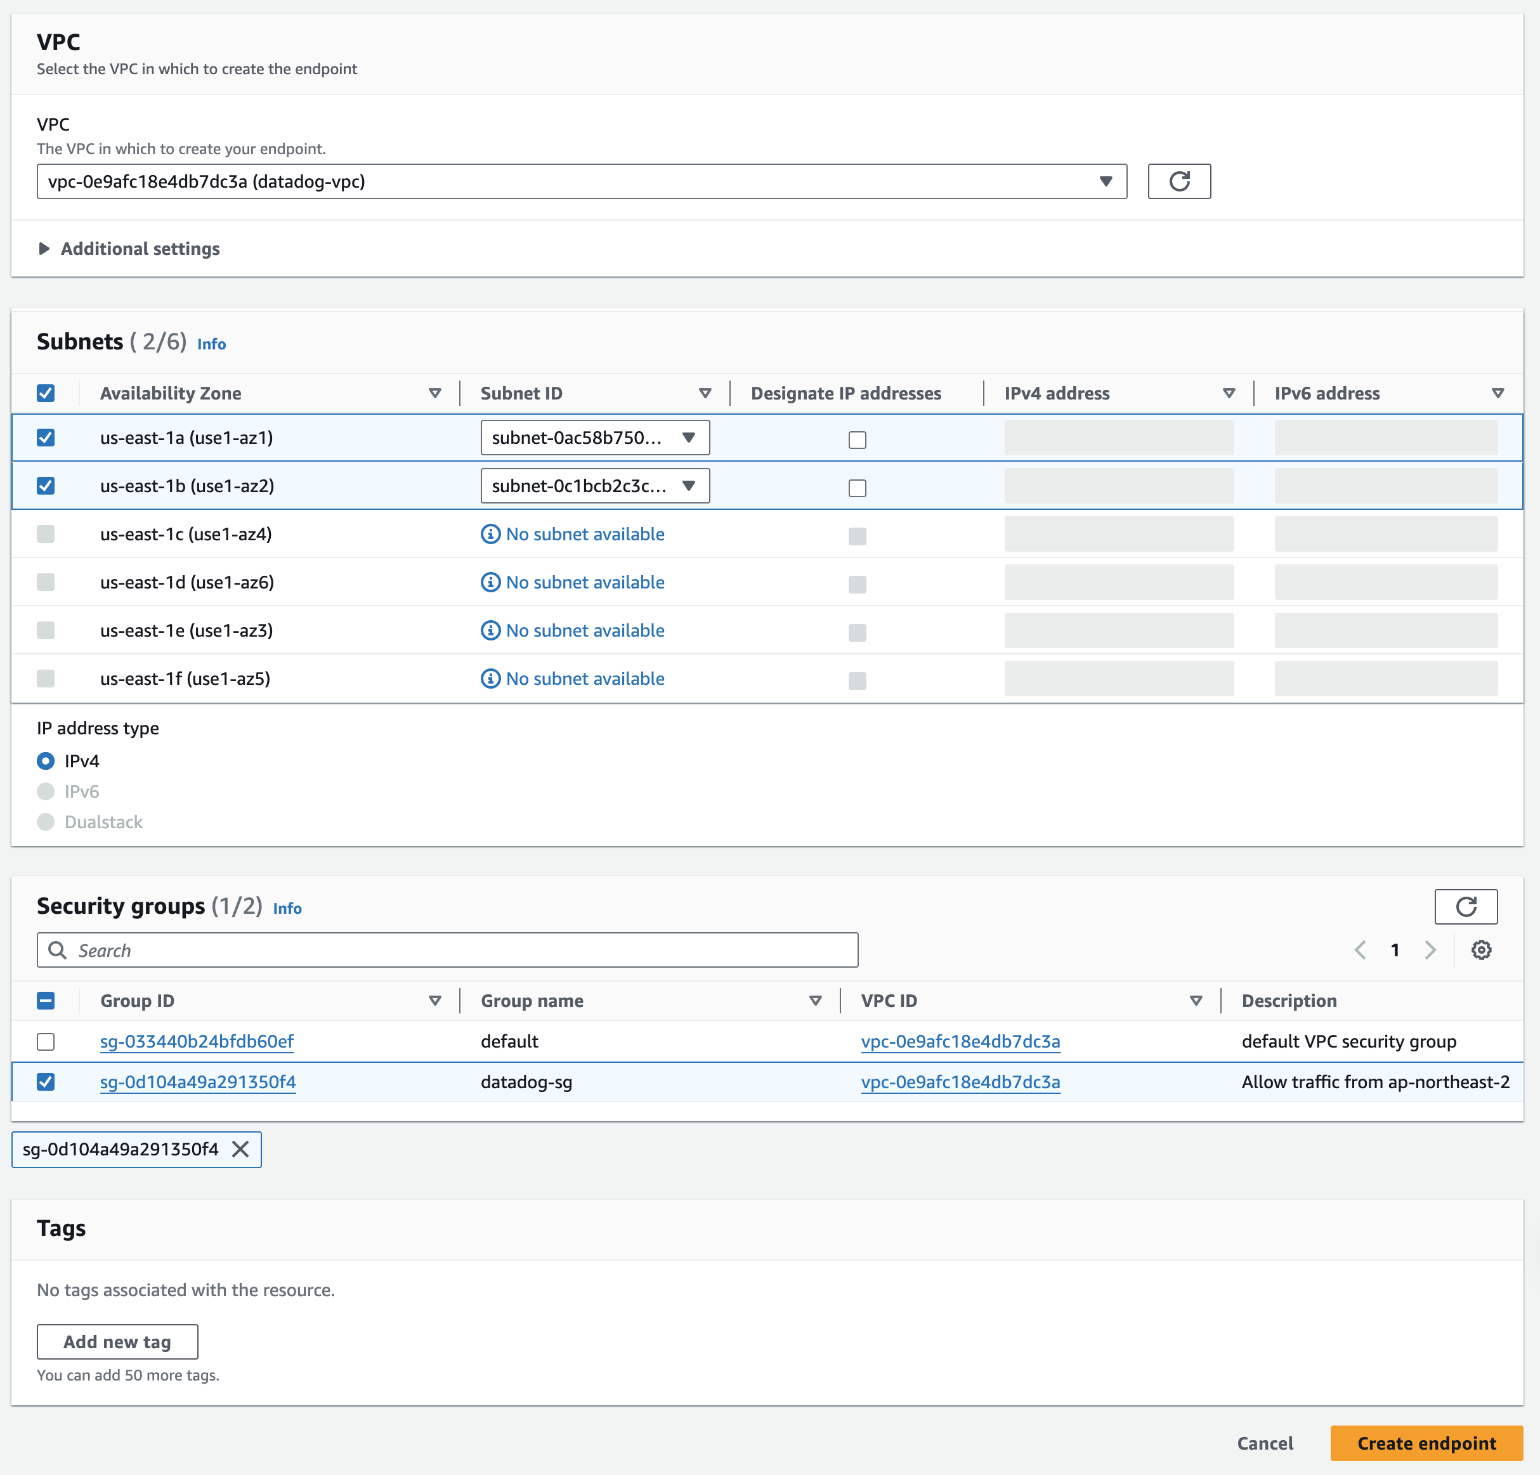Sort by Availability Zone column arrow
Image resolution: width=1540 pixels, height=1475 pixels.
coord(434,393)
